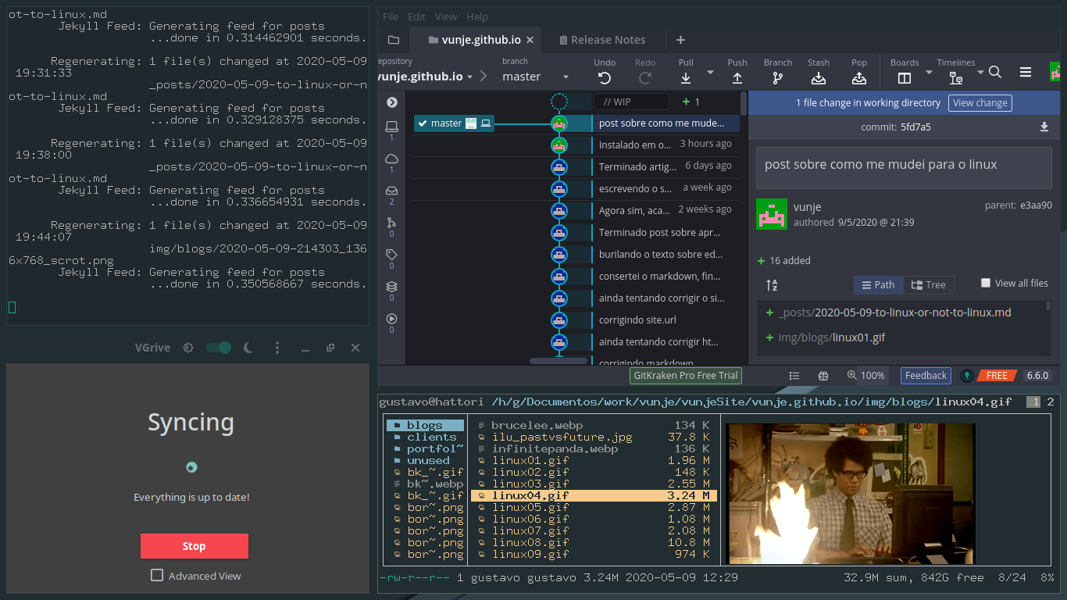This screenshot has width=1067, height=600.
Task: Select the vunje.github.io tab
Action: (475, 40)
